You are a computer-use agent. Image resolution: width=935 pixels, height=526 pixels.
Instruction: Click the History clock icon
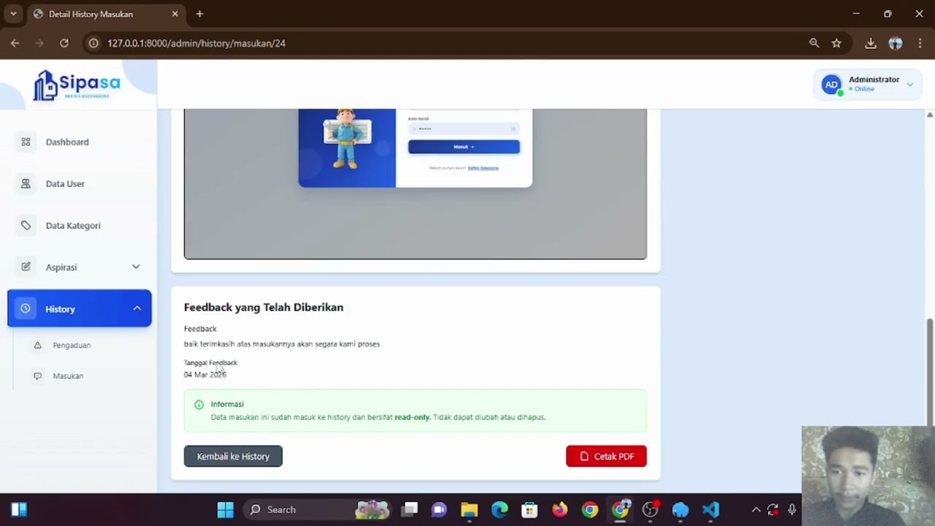[x=26, y=308]
